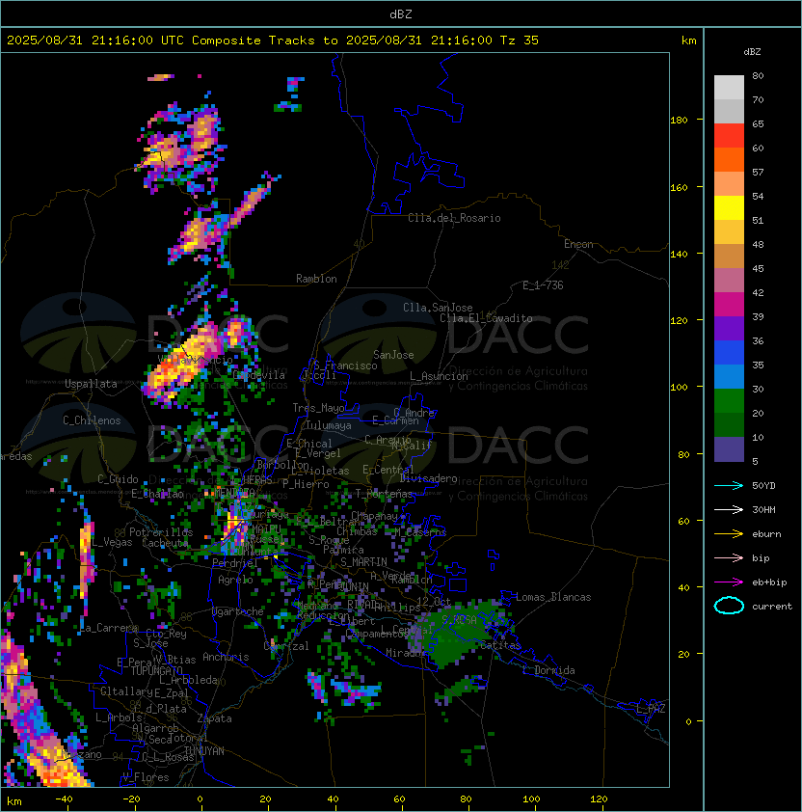Select the Ugarteche place label
The width and height of the screenshot is (802, 812).
coord(238,611)
